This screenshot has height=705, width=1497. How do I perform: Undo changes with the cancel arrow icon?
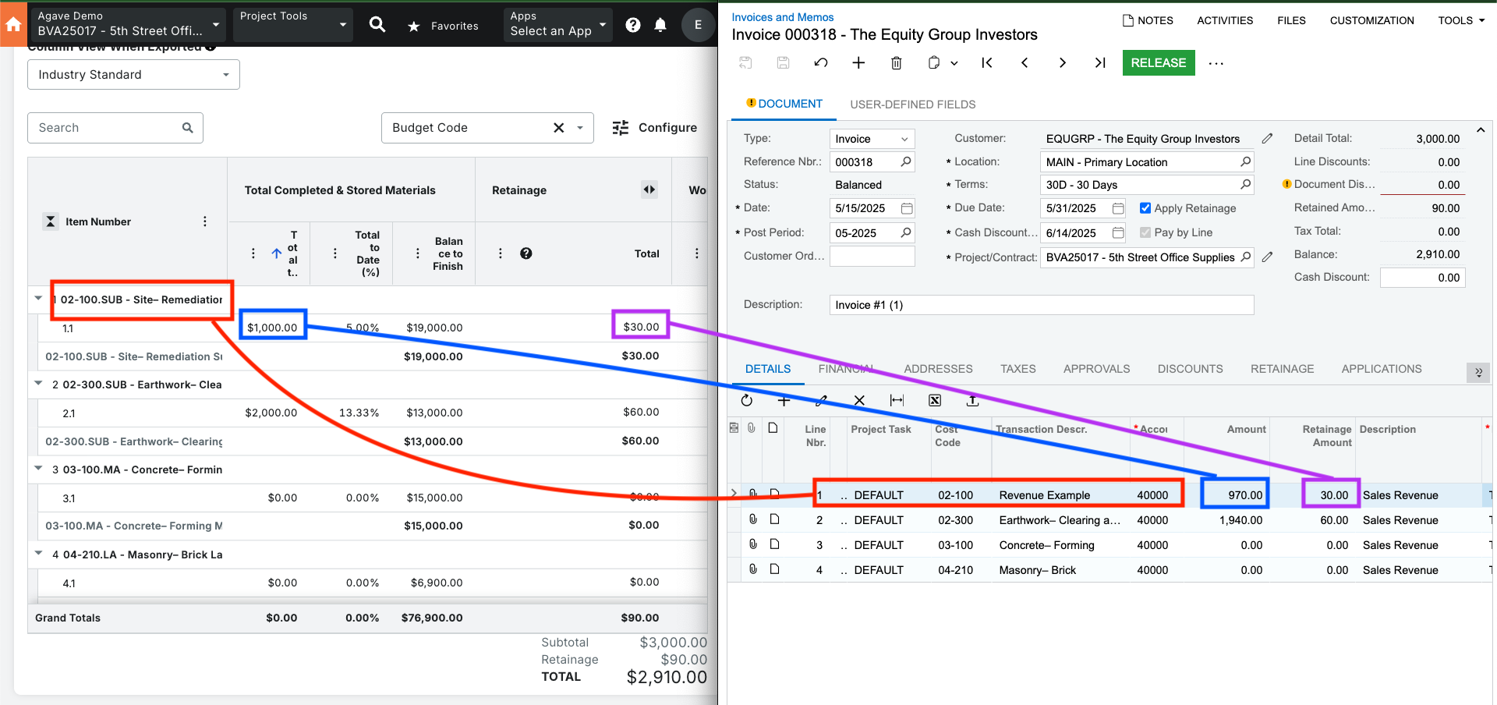coord(821,63)
